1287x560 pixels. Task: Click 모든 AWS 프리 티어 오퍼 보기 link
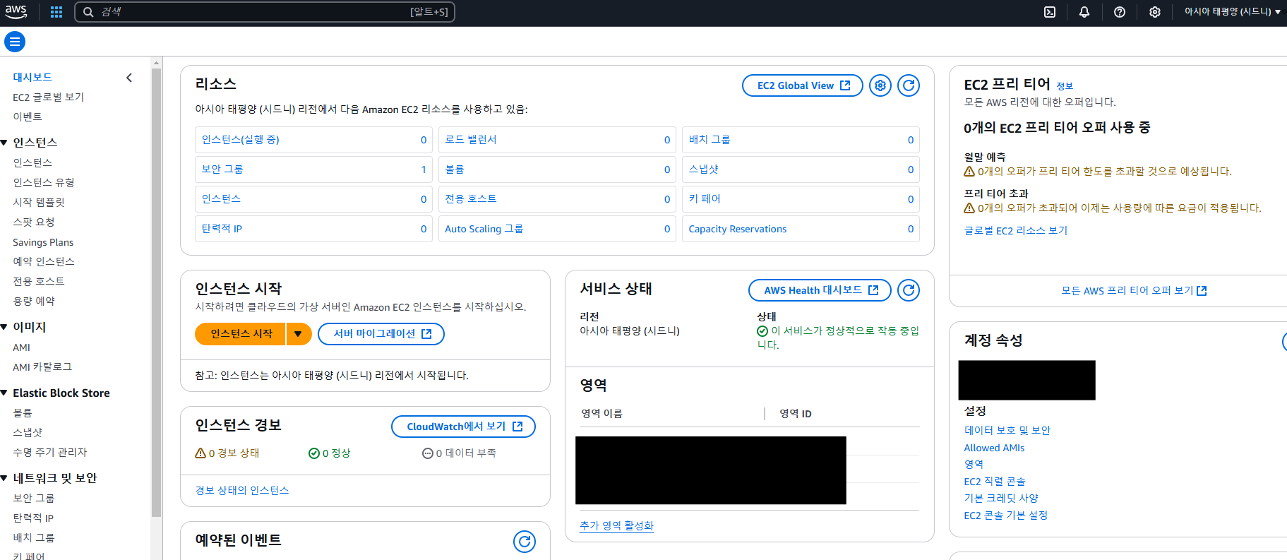[1134, 290]
